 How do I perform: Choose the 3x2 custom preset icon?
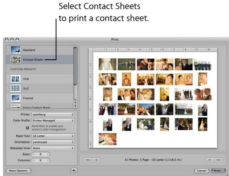(16, 88)
